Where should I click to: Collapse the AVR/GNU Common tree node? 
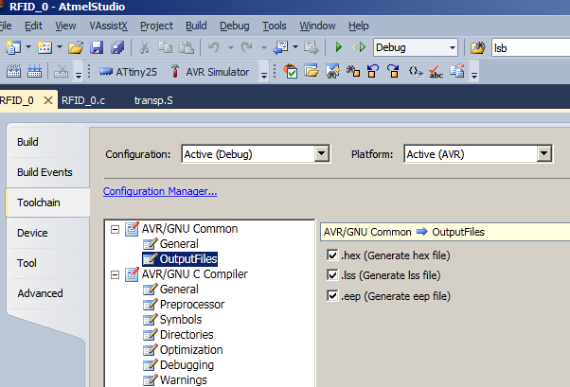115,229
